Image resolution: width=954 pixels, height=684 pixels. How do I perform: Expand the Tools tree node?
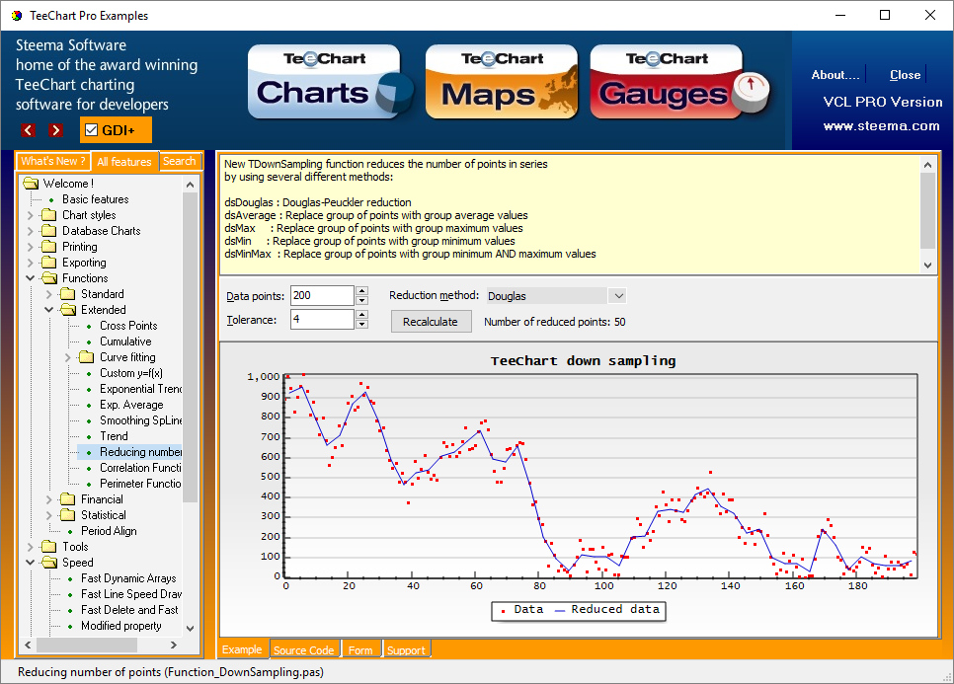pyautogui.click(x=30, y=547)
